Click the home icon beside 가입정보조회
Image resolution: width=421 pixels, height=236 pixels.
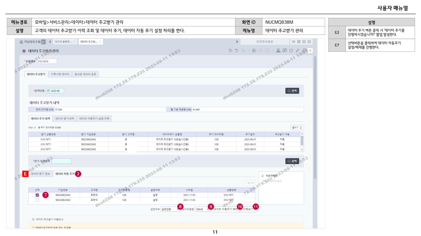point(21,42)
